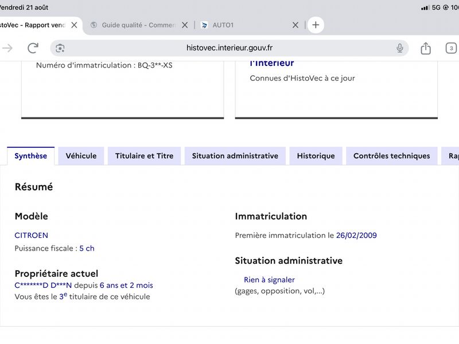Open the Véhicule tab
This screenshot has width=459, height=344.
(81, 156)
